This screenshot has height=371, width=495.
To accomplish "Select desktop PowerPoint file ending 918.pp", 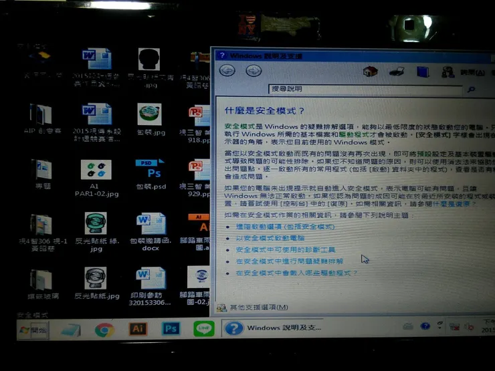I will coord(196,124).
